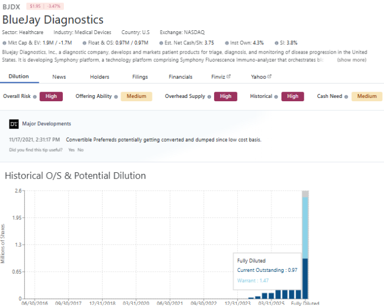Click the $1.95 price change badge

tap(45, 6)
